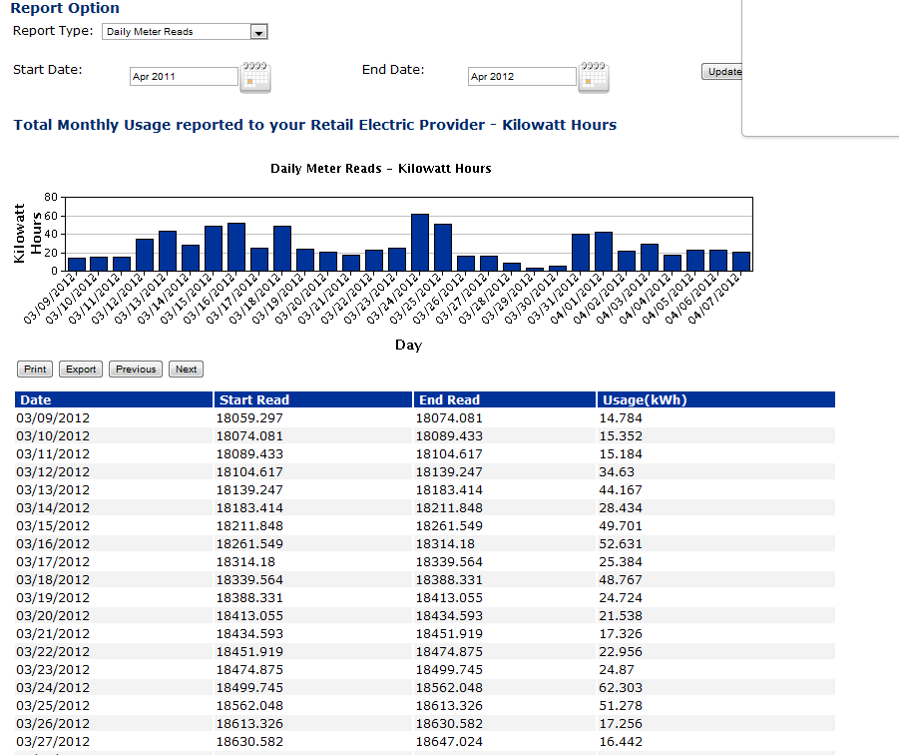Click the Start Read column header
Image resolution: width=899 pixels, height=755 pixels.
tap(254, 399)
